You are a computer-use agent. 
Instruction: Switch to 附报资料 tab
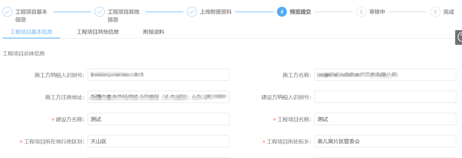pyautogui.click(x=154, y=32)
